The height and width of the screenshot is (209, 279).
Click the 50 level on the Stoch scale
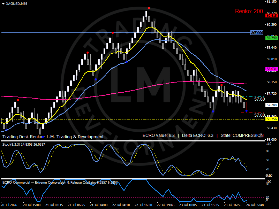click(267, 160)
